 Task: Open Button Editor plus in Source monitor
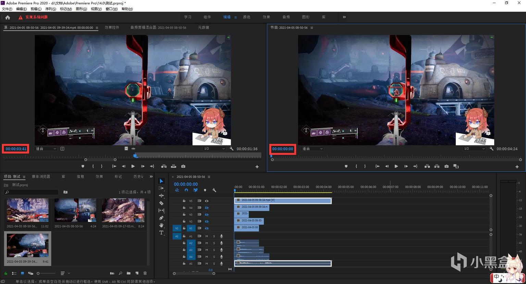coord(257,167)
